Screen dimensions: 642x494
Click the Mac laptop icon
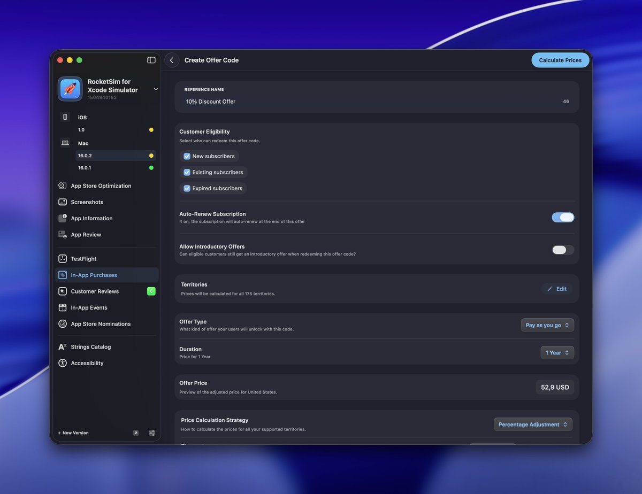pyautogui.click(x=65, y=143)
